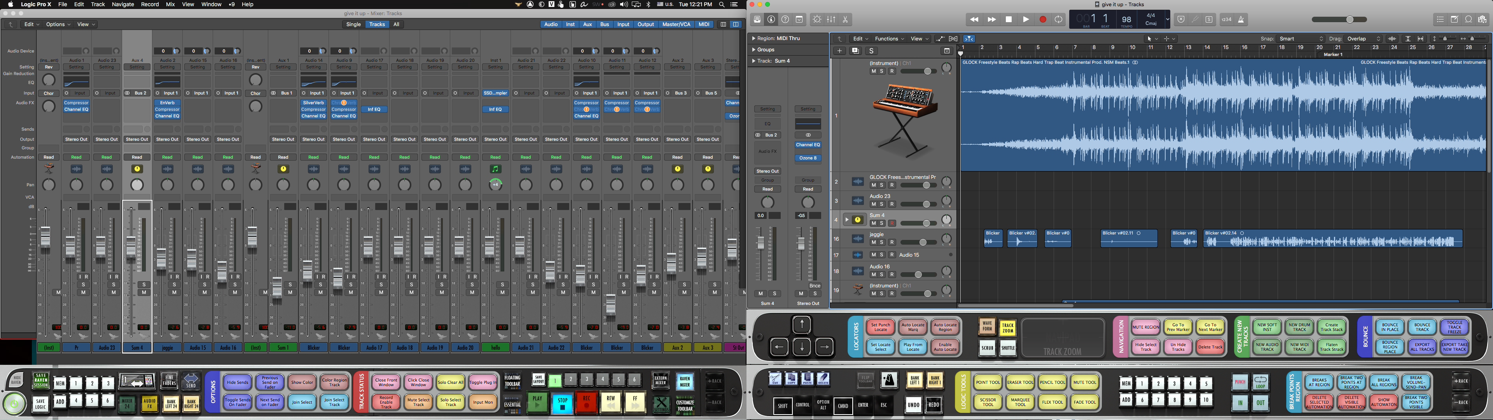
Task: Toggle the count-in 1234 button
Action: (1226, 20)
